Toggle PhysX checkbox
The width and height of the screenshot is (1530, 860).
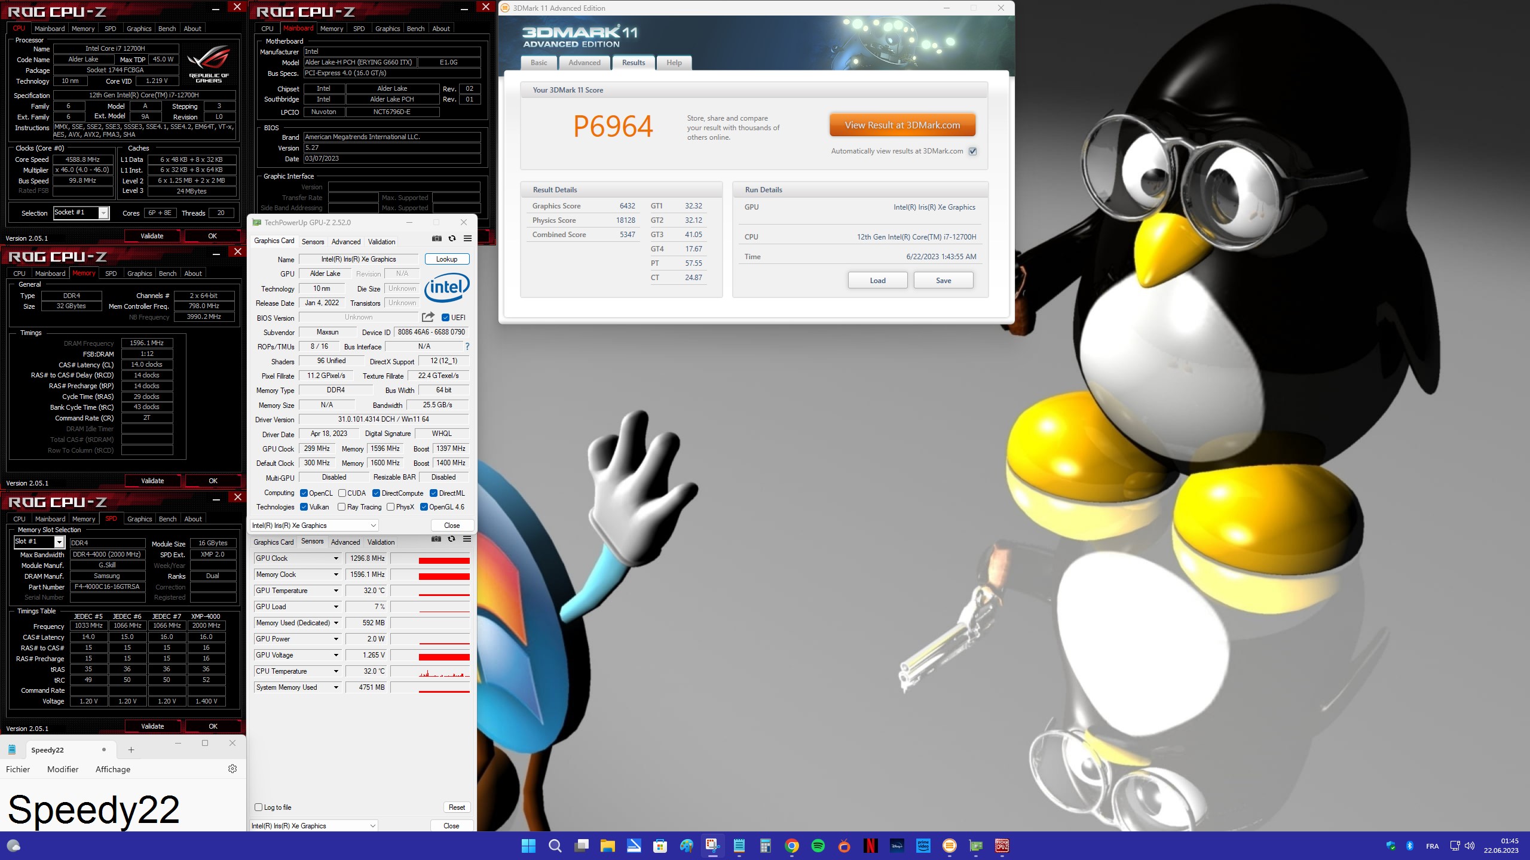coord(390,506)
